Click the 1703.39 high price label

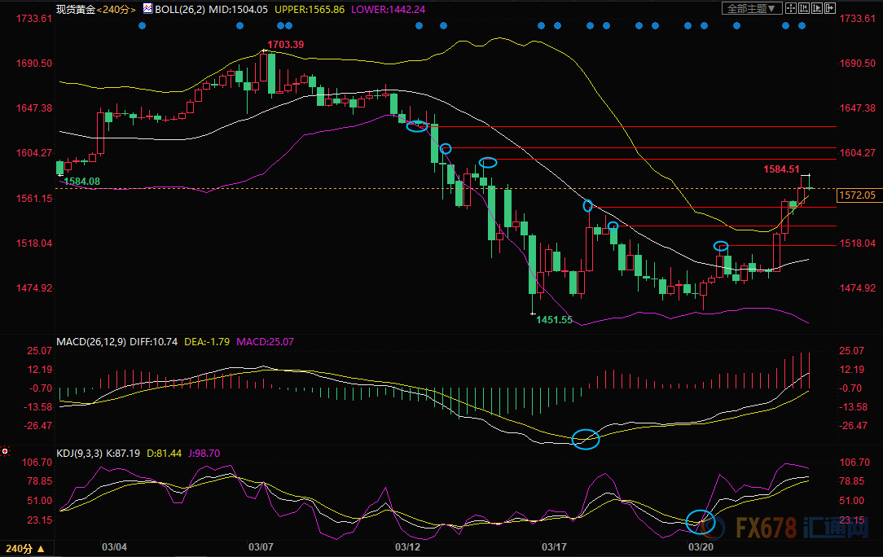coord(286,45)
